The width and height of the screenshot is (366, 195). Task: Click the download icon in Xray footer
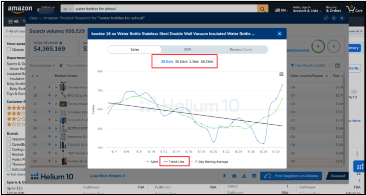pos(244,176)
